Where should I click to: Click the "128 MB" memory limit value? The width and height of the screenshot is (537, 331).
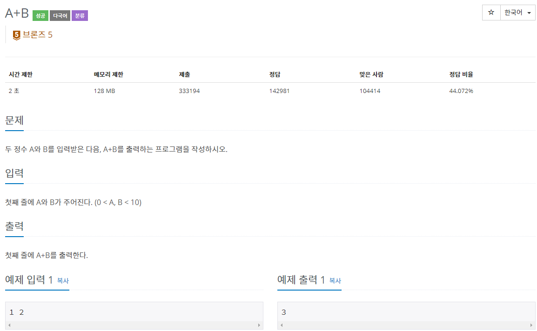click(104, 91)
